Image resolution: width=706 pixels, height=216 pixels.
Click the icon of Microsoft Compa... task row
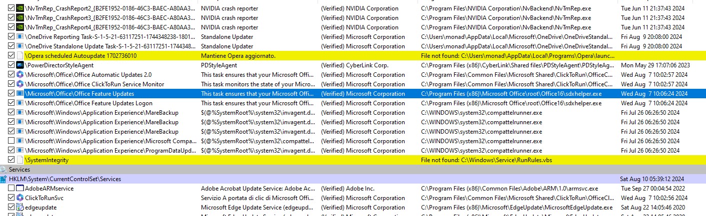tap(20, 141)
